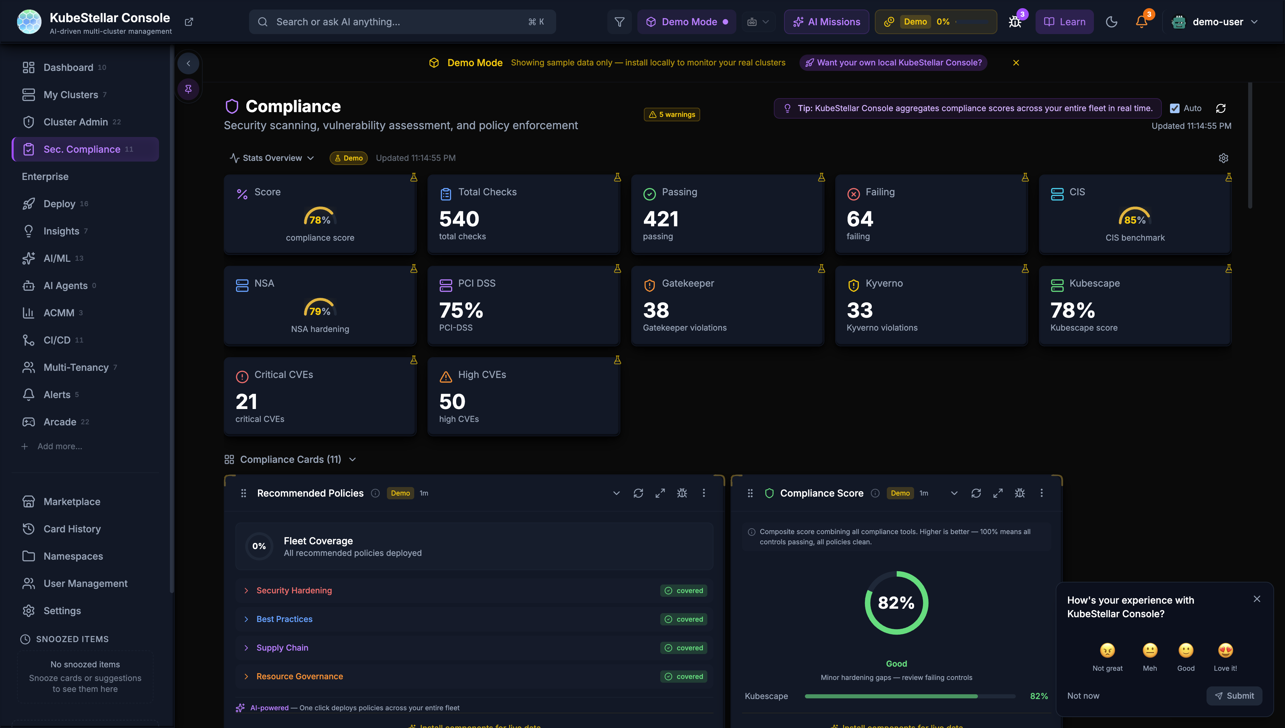Collapse the sidebar with arrow button

click(188, 63)
